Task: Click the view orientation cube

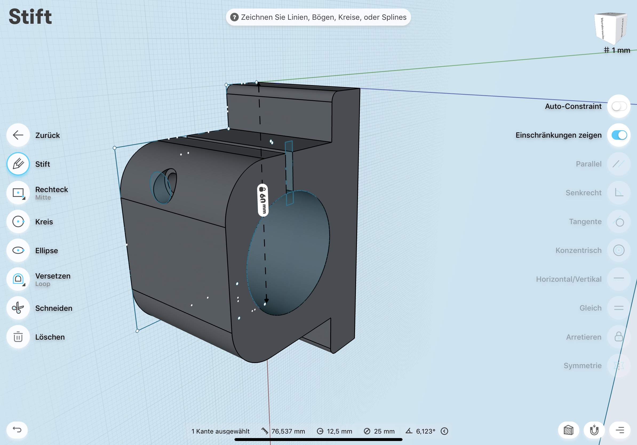Action: pyautogui.click(x=611, y=28)
